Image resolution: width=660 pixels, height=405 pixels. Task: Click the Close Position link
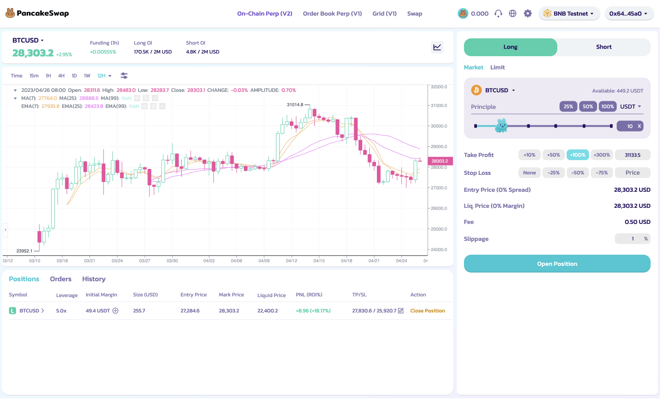[x=427, y=311]
